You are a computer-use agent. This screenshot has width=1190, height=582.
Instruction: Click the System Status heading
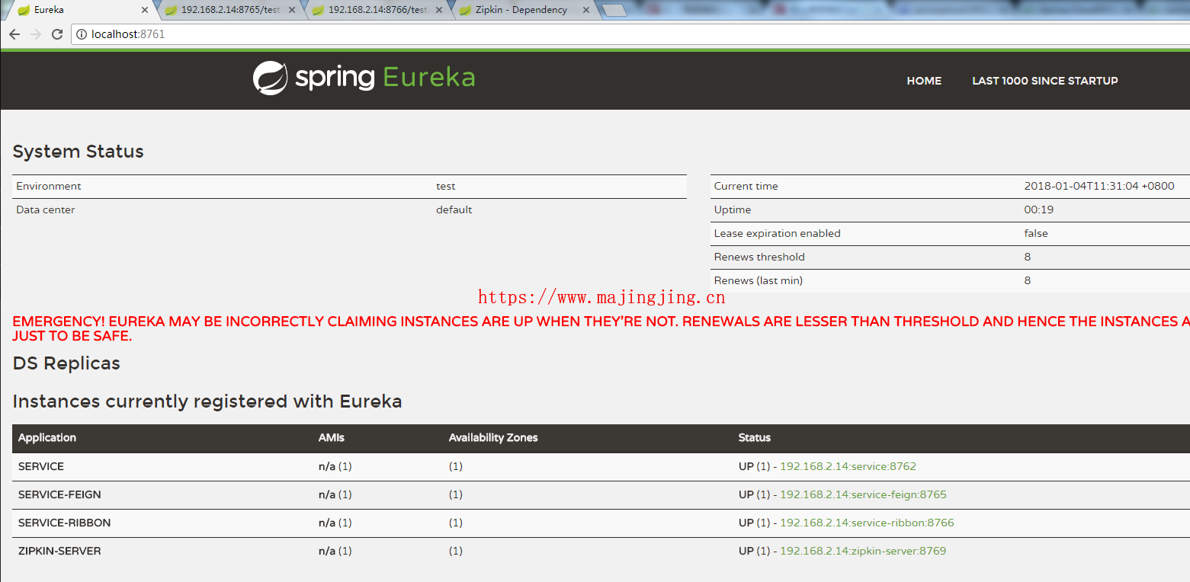pos(79,152)
